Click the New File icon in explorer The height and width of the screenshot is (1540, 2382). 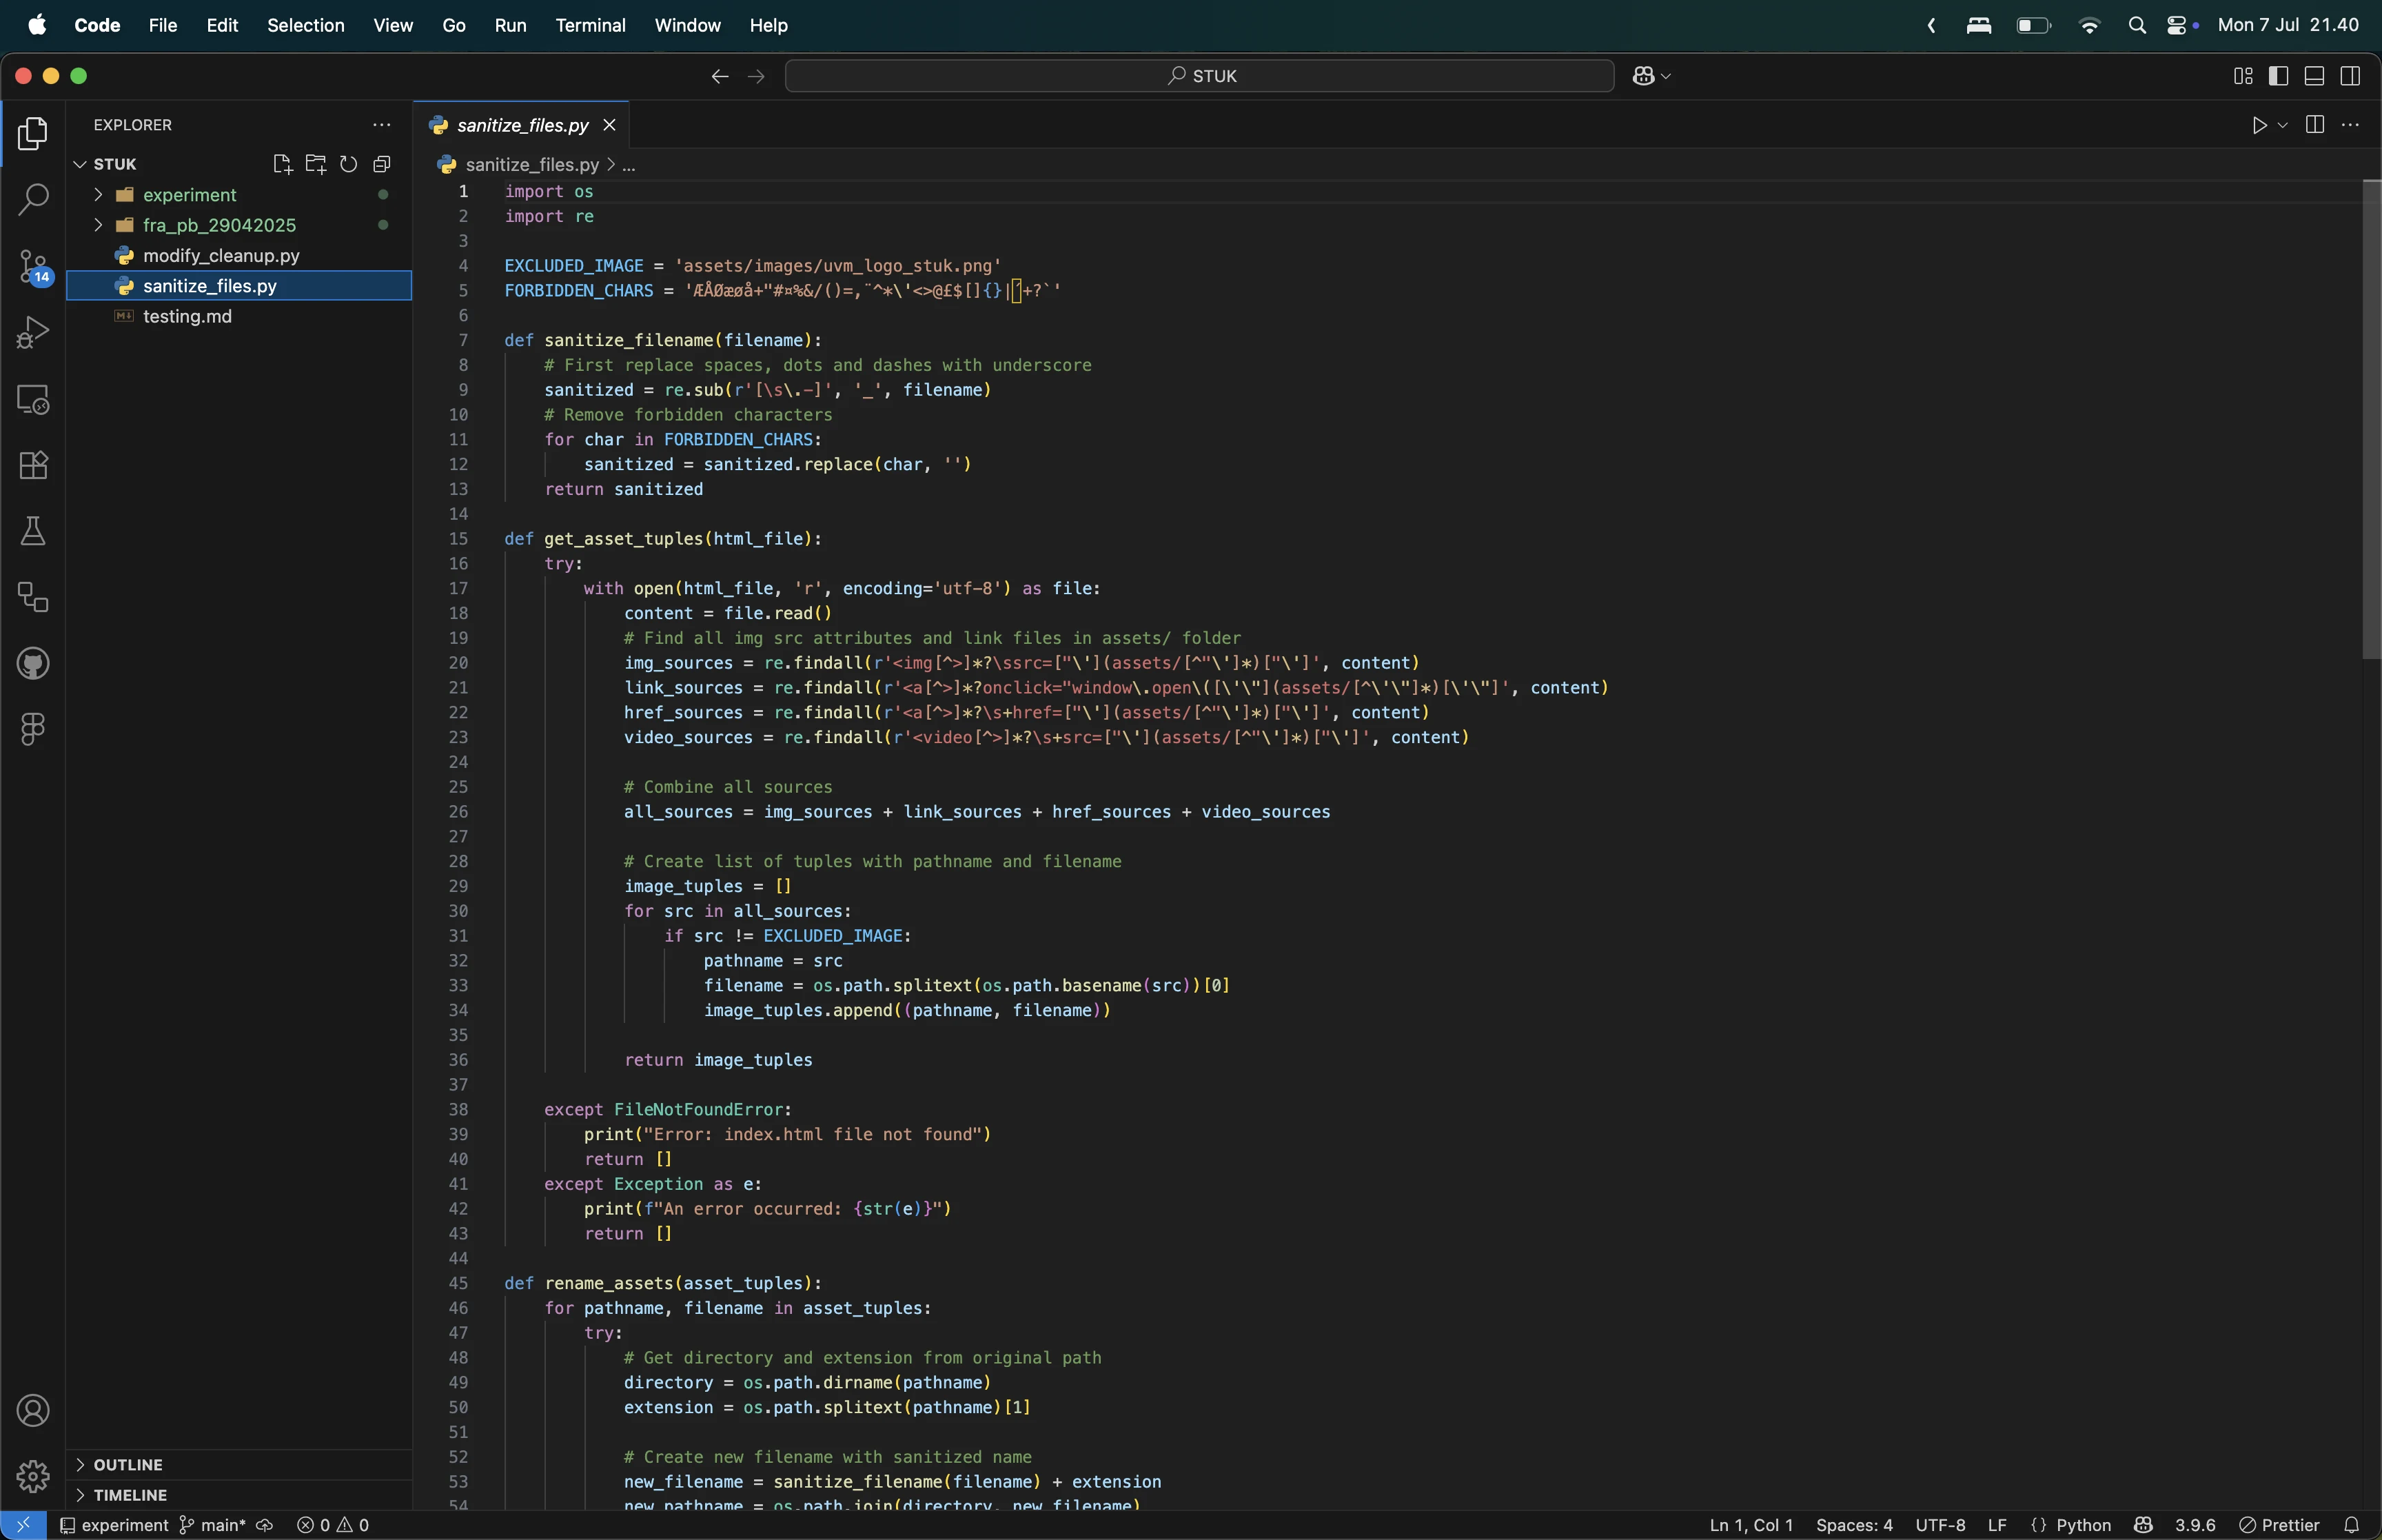coord(282,164)
